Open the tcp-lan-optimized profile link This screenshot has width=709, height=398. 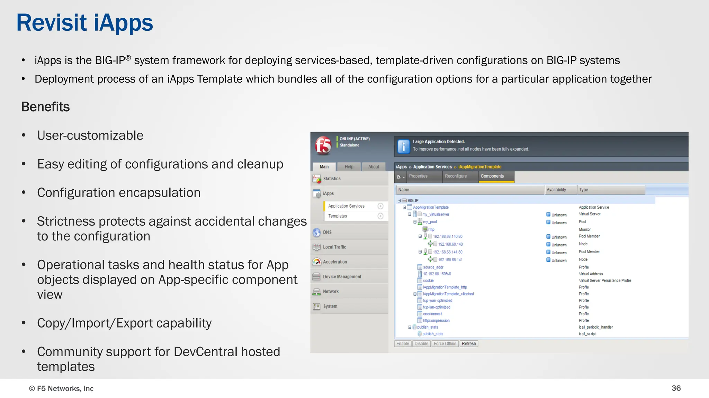pos(437,307)
